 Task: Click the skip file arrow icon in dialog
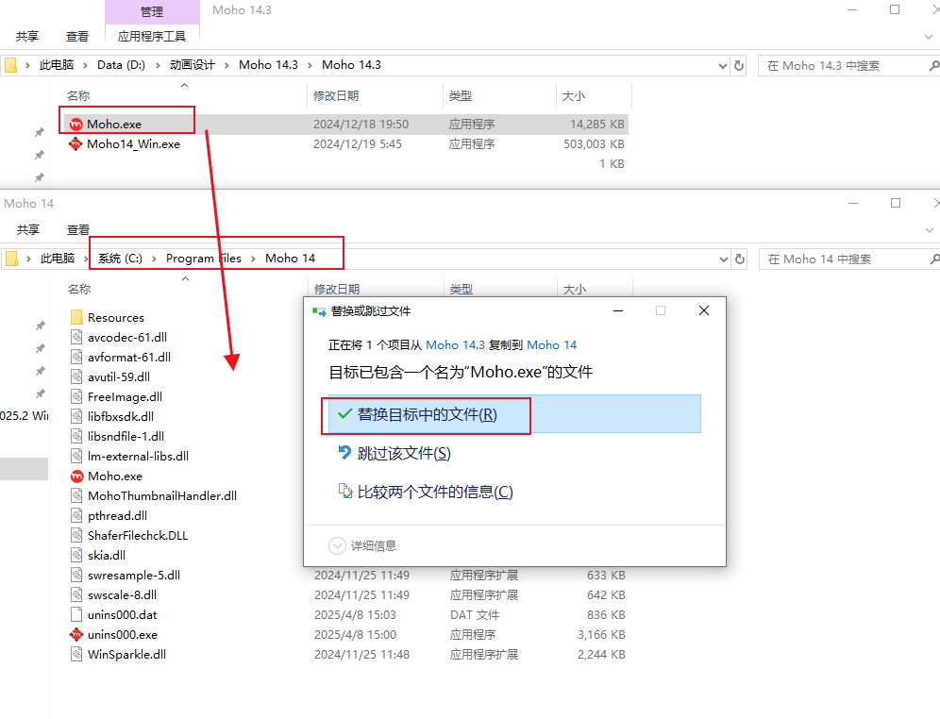[x=344, y=453]
